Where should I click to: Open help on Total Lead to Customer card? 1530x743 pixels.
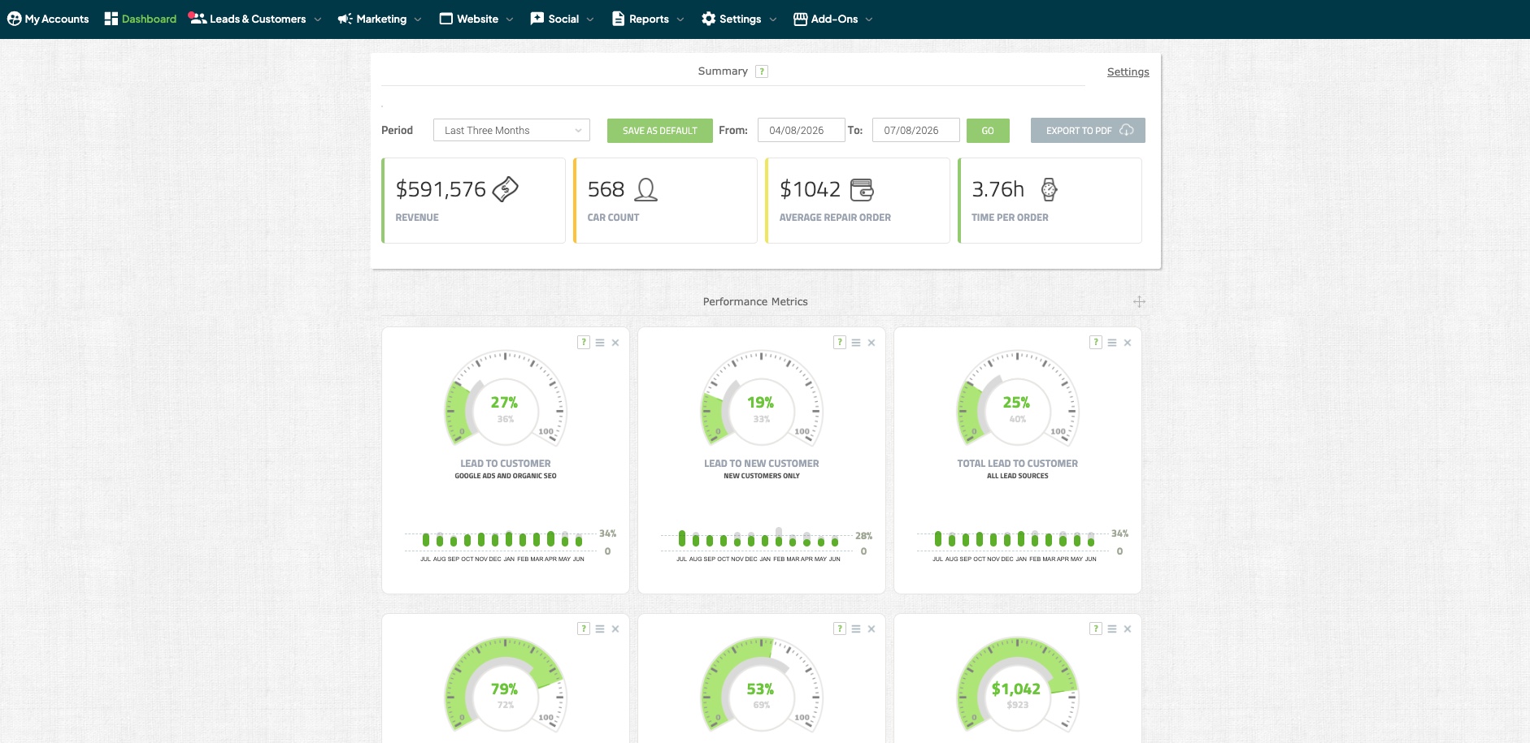tap(1096, 343)
